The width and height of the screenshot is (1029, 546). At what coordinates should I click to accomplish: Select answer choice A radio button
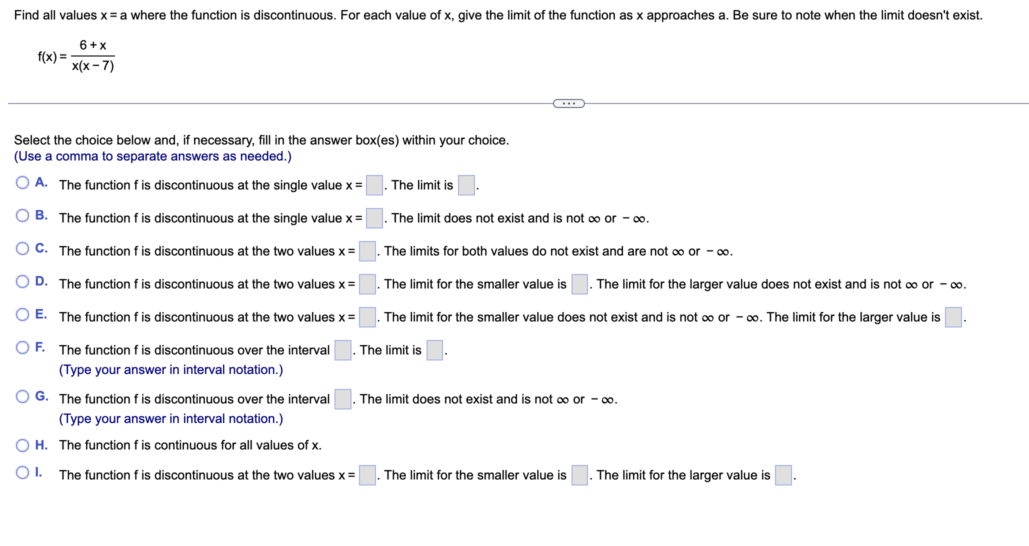tap(22, 183)
